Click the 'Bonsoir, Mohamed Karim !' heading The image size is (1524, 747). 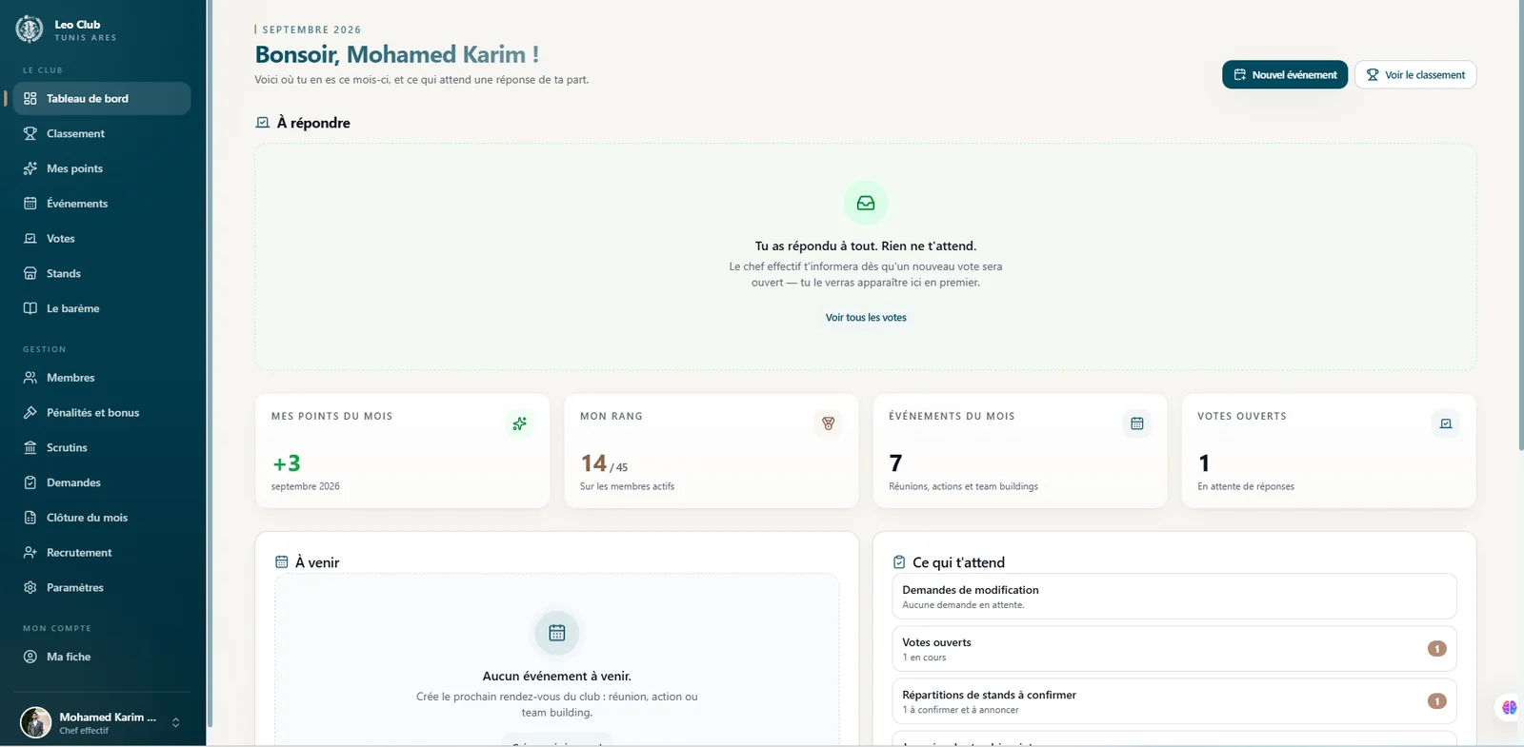pyautogui.click(x=397, y=55)
